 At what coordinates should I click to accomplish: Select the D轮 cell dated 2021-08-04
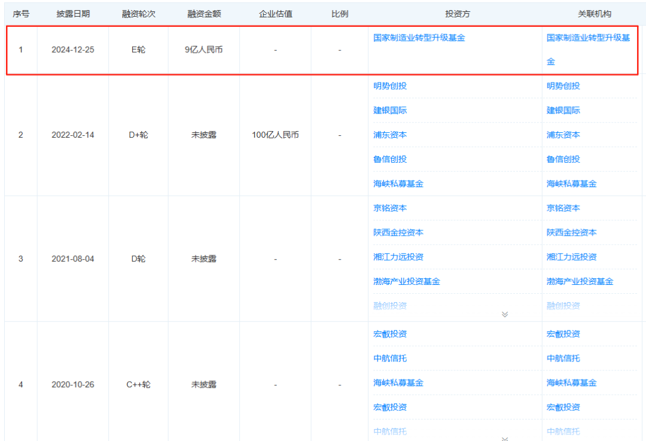138,259
